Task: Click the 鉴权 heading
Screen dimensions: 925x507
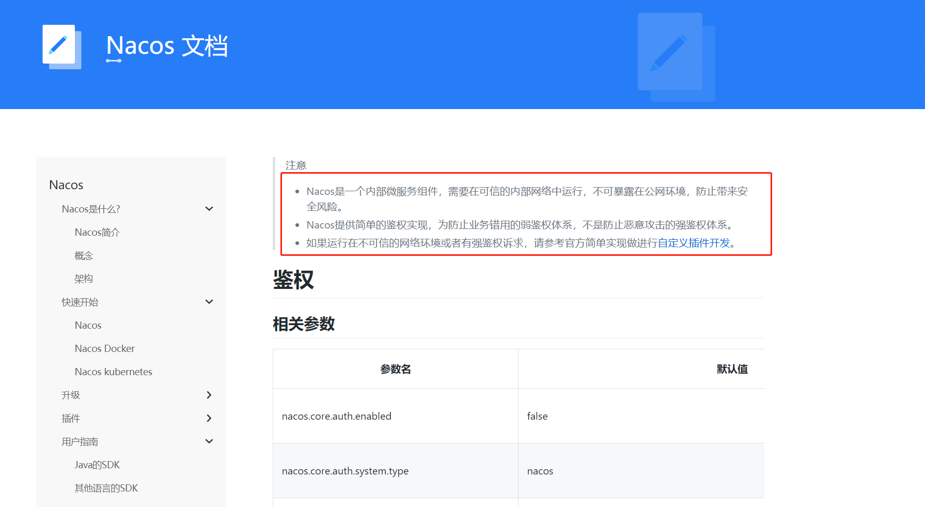Action: pos(293,280)
